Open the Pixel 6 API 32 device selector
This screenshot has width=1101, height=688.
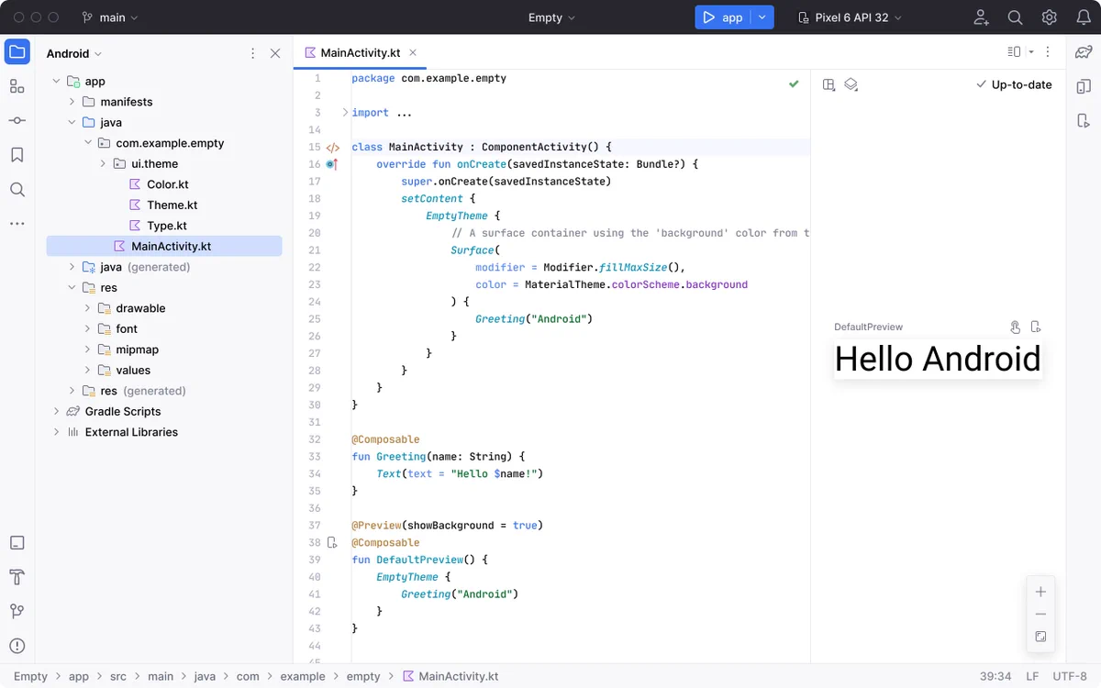[x=850, y=17]
